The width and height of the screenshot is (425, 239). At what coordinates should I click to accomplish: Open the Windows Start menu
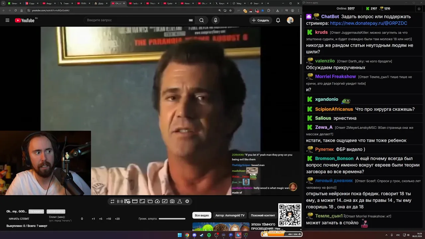coord(180,235)
